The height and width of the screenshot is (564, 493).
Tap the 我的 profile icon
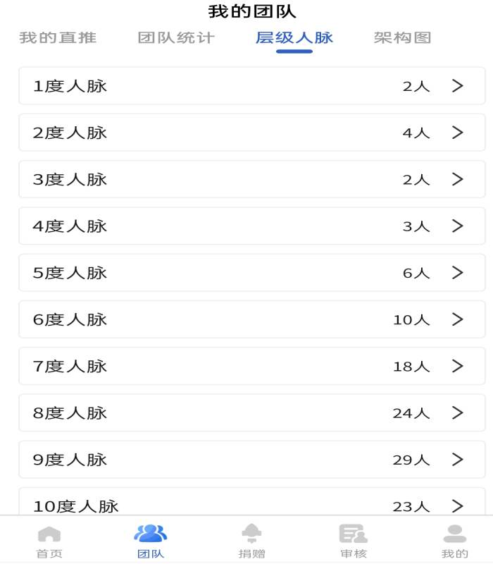(454, 534)
